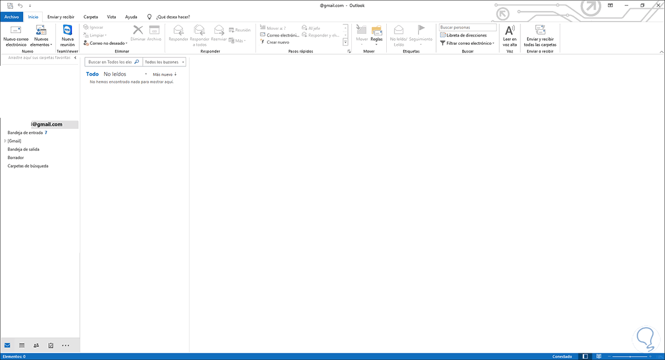Collapse the folder pane arrow
This screenshot has height=360, width=665.
(76, 58)
